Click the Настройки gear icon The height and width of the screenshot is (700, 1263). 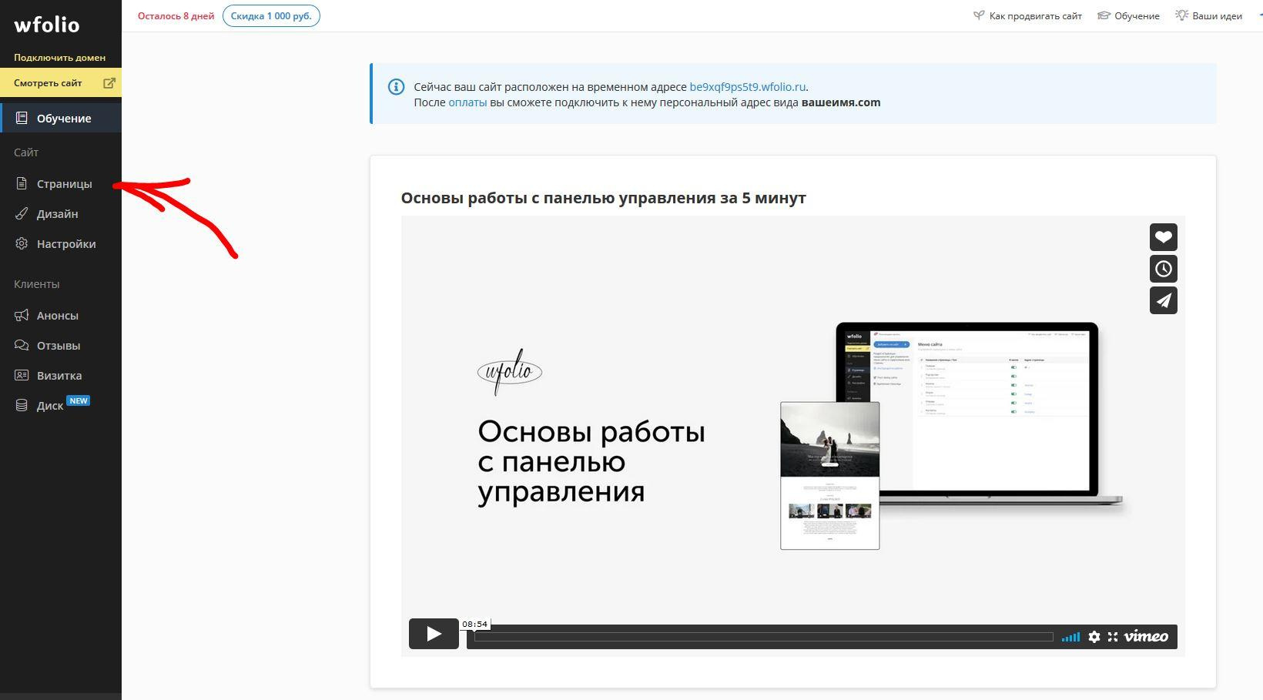22,243
